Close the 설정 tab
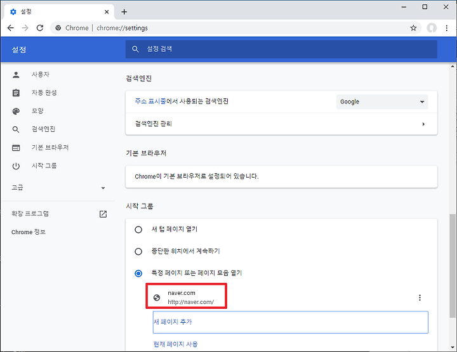The height and width of the screenshot is (352, 457). coord(107,12)
